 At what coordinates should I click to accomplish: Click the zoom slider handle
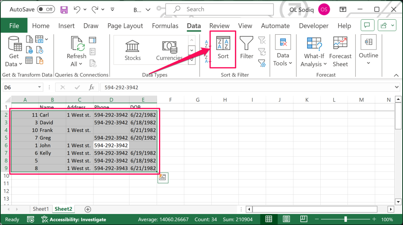point(346,219)
